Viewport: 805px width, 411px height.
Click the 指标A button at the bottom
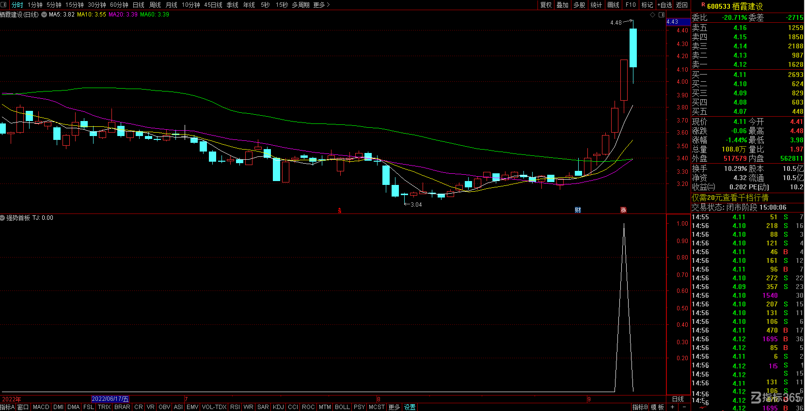[8, 407]
